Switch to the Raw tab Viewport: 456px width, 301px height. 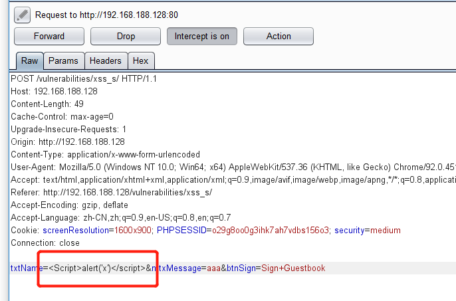[30, 60]
